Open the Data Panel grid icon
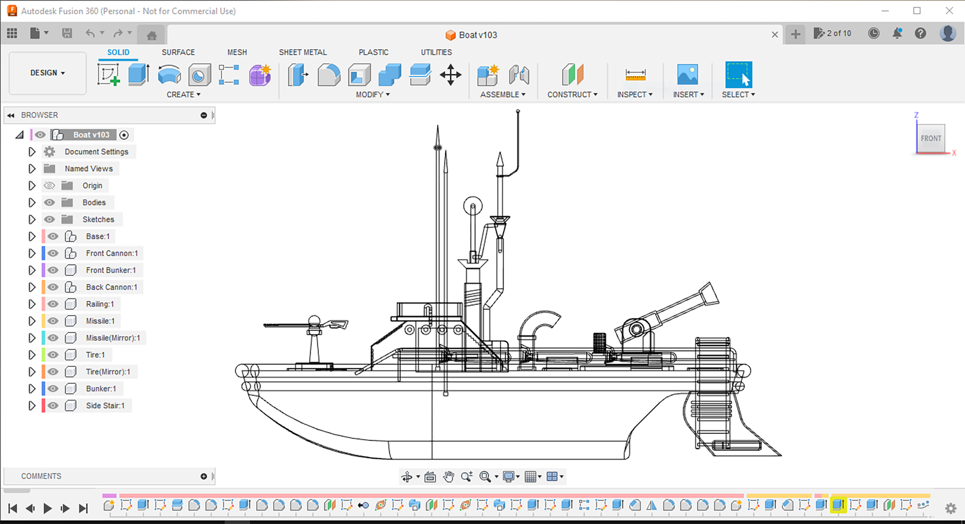 (12, 33)
